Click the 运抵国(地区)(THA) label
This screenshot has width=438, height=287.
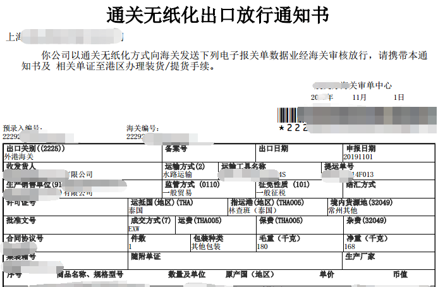(x=162, y=202)
